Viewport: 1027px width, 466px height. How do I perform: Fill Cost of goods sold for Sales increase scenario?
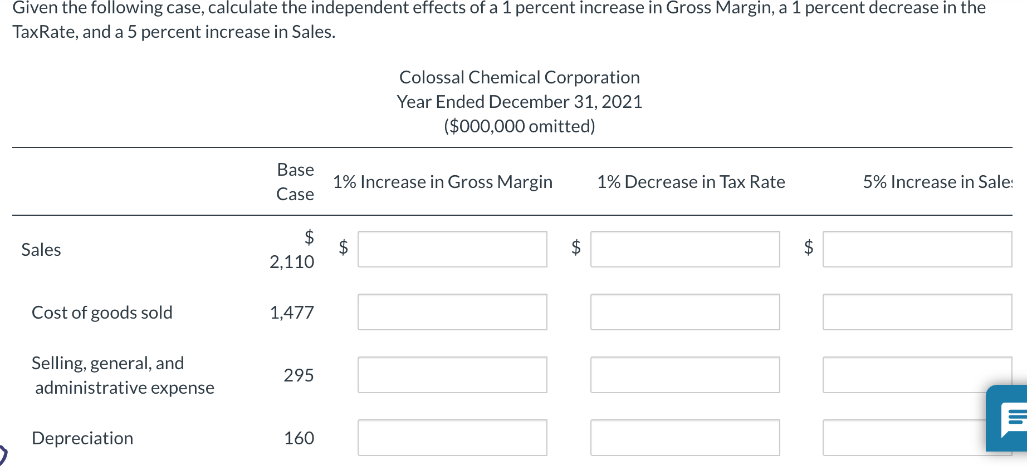tap(917, 312)
